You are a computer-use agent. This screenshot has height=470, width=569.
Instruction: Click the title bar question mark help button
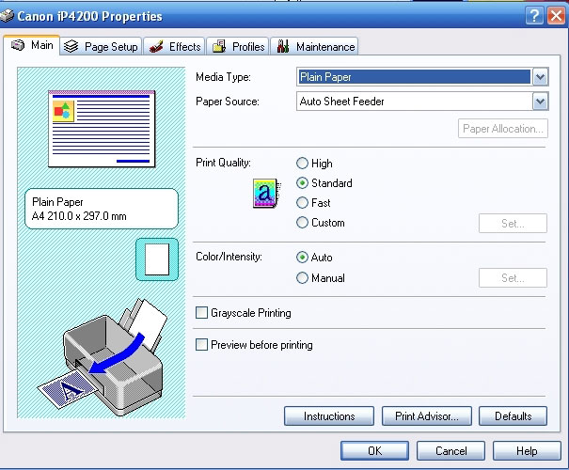pyautogui.click(x=534, y=16)
